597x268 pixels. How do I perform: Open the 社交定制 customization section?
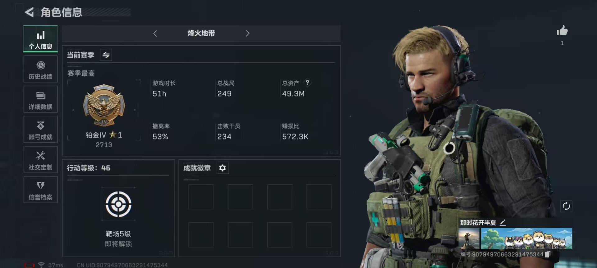tap(40, 160)
